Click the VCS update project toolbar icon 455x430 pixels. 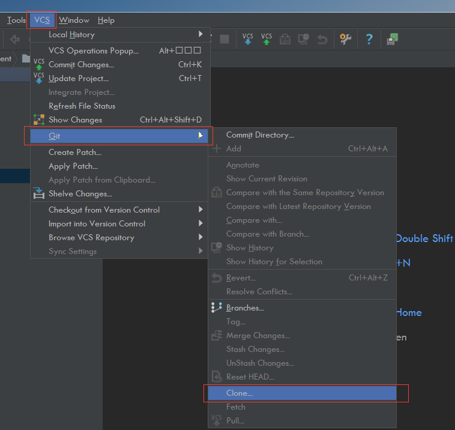tap(248, 39)
